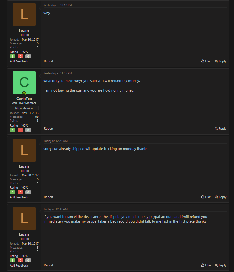Reply to the "cue already shipped" post
234x272 pixels.
[220, 197]
